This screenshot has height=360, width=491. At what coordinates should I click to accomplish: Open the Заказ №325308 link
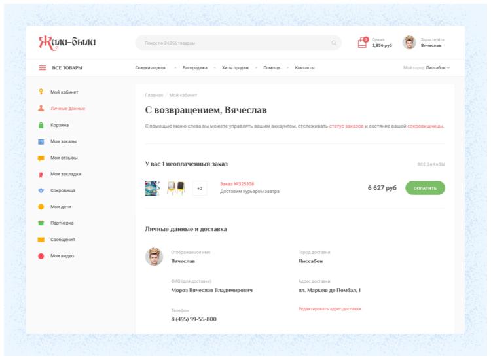(x=237, y=184)
